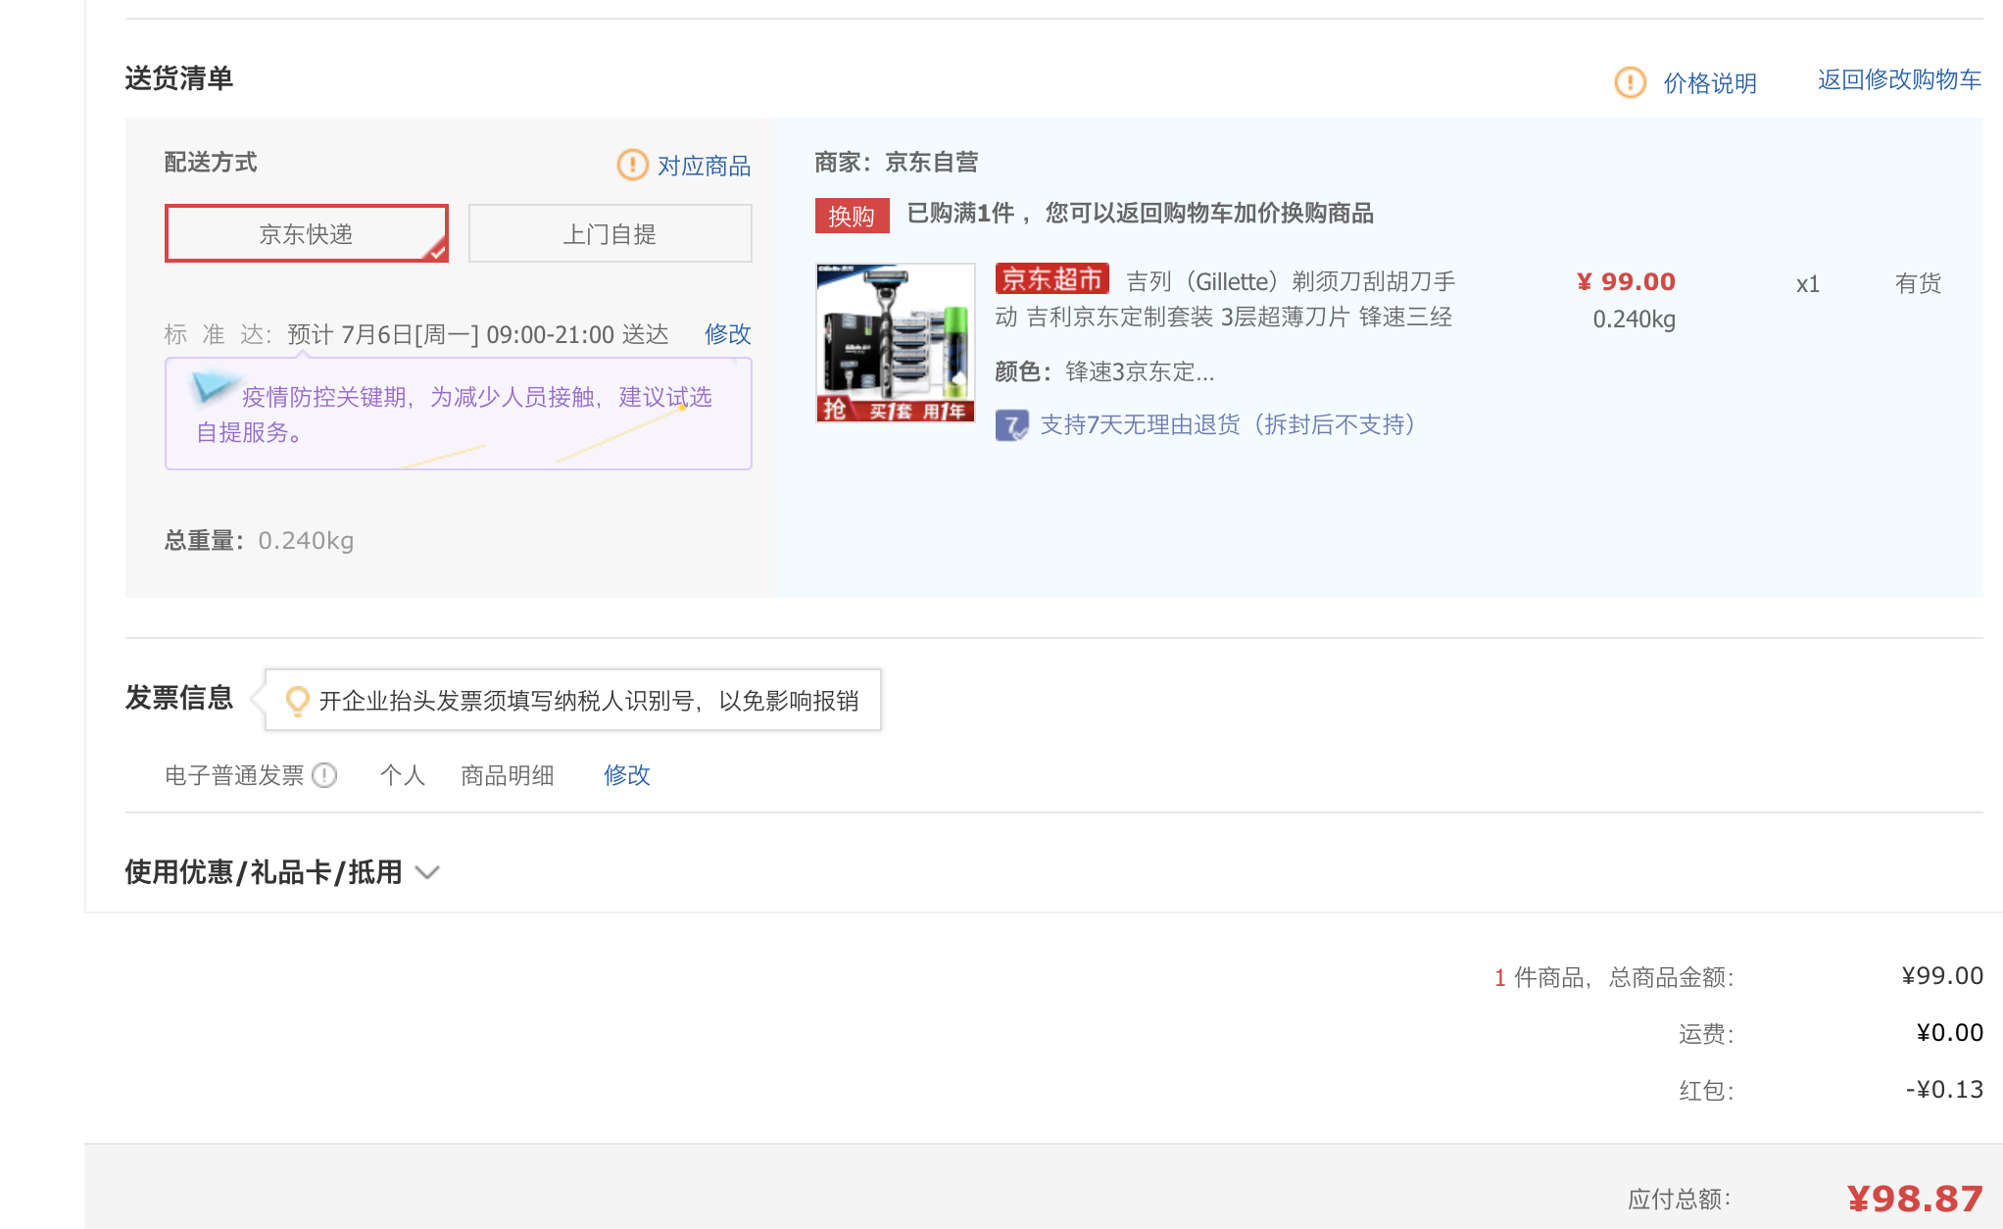Screen dimensions: 2003x1229
Task: Click the 商品明细 invoice content text
Action: [x=508, y=775]
